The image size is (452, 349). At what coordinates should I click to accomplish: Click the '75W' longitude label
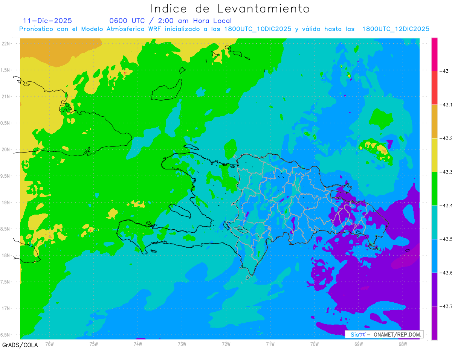(94, 344)
